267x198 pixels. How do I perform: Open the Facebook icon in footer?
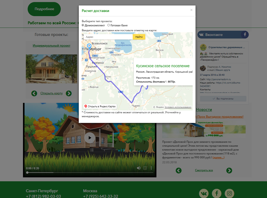(217, 194)
